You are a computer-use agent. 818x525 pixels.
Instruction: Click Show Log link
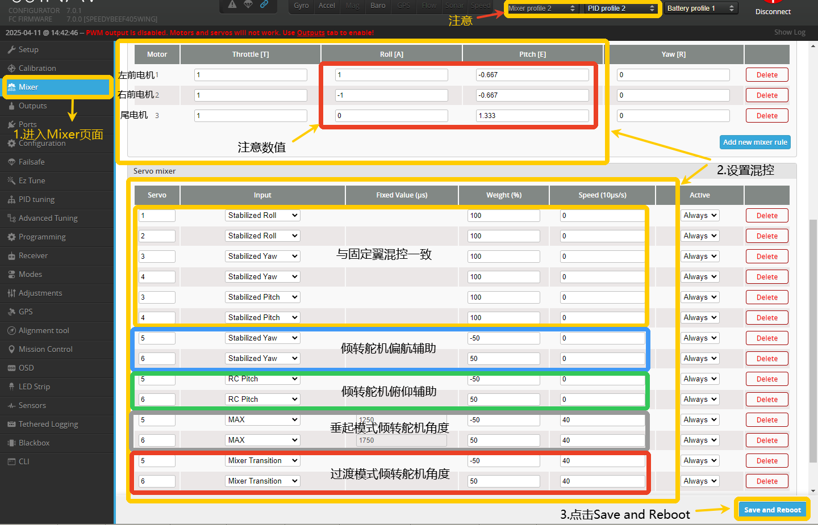790,32
